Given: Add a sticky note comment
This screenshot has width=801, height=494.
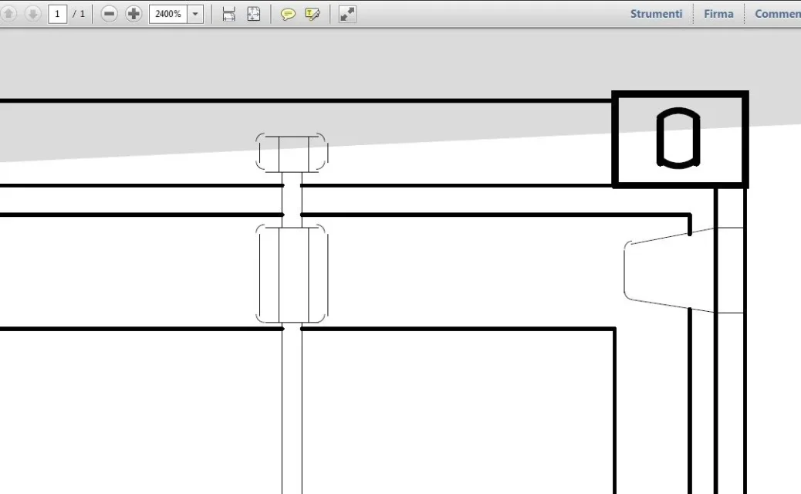Looking at the screenshot, I should click(288, 14).
